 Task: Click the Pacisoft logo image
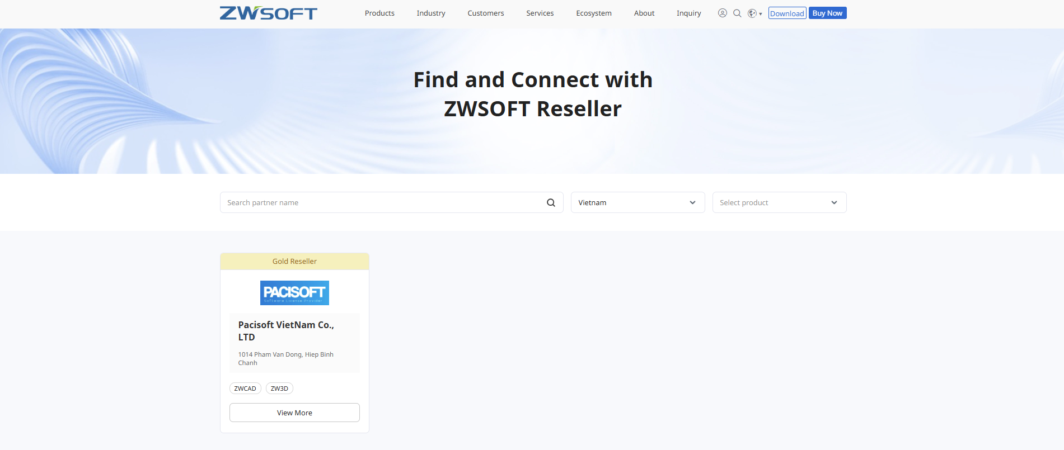[x=294, y=293]
